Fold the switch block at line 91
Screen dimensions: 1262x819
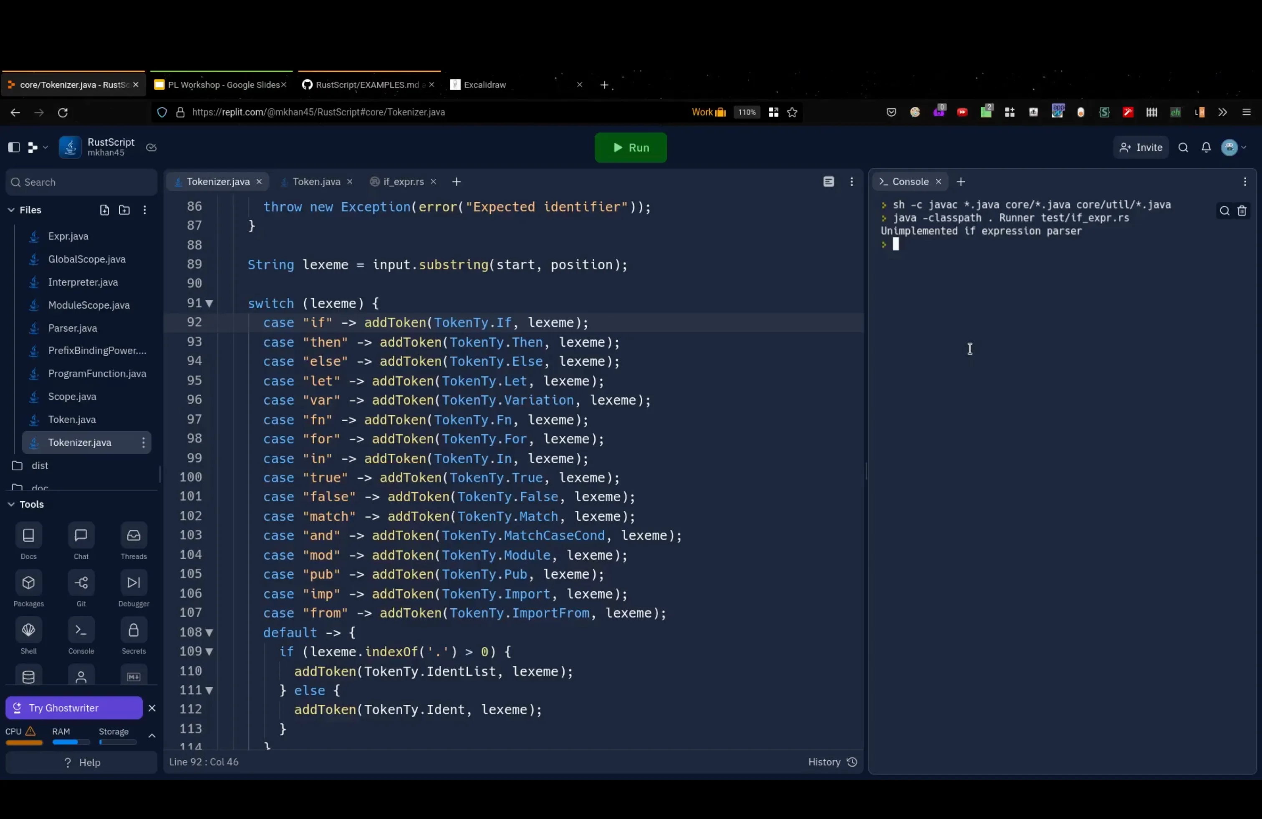point(209,304)
